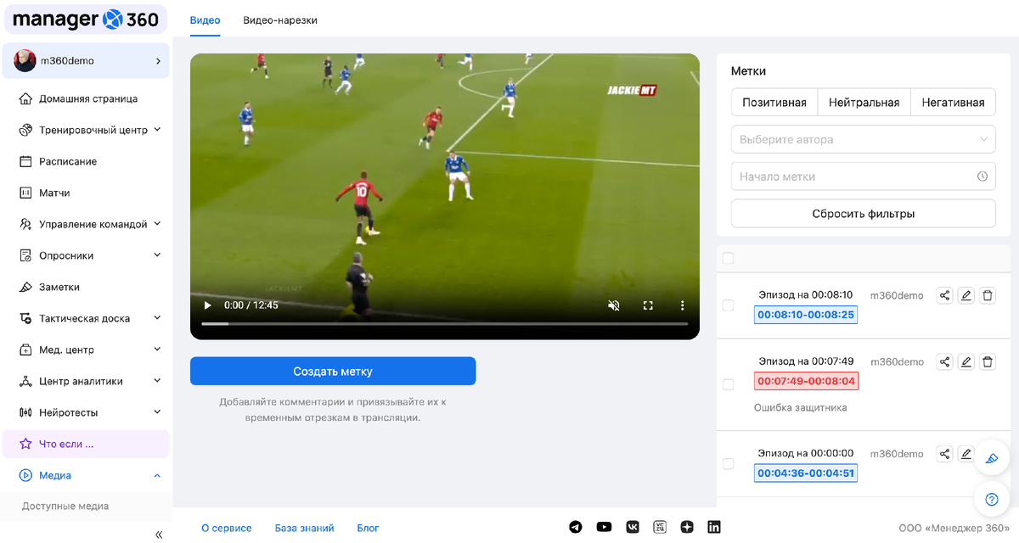Open the YouTube footer icon
This screenshot has width=1019, height=543.
click(604, 527)
